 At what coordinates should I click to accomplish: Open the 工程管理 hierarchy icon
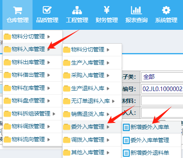(x=77, y=10)
